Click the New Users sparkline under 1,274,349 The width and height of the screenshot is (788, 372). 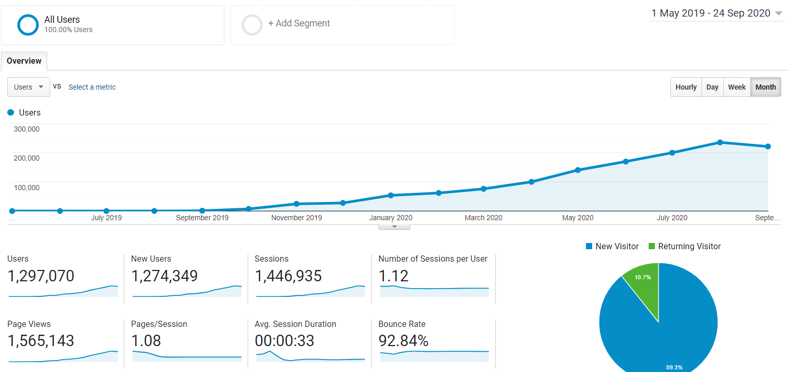coord(187,291)
